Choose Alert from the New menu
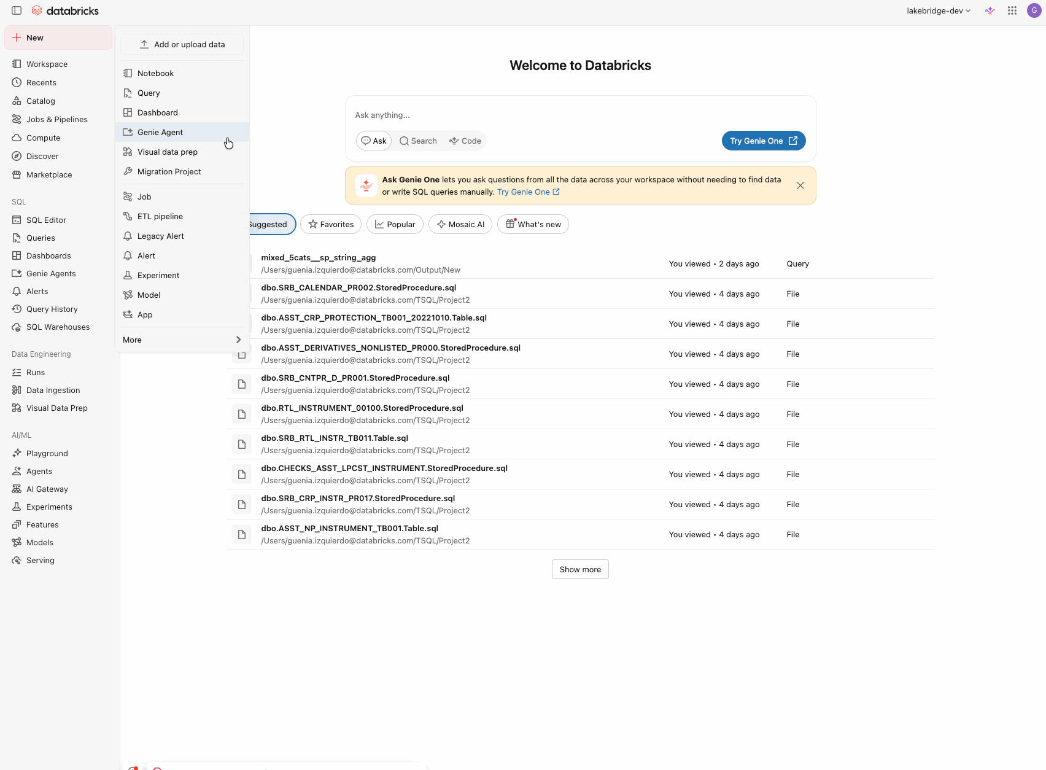 point(182,255)
